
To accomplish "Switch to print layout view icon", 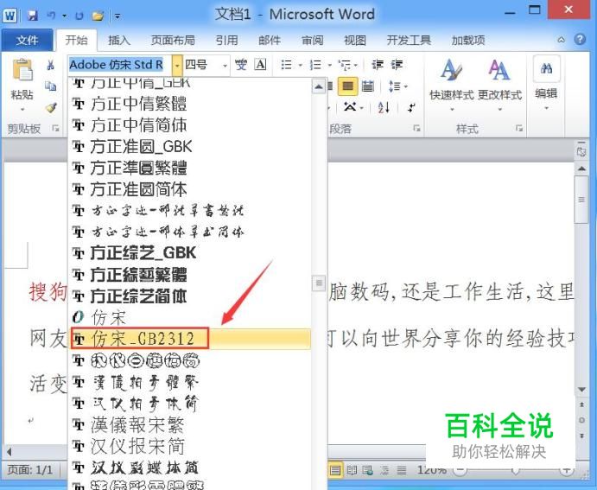I will tap(335, 471).
